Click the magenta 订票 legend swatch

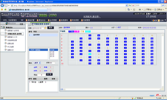click(77, 31)
